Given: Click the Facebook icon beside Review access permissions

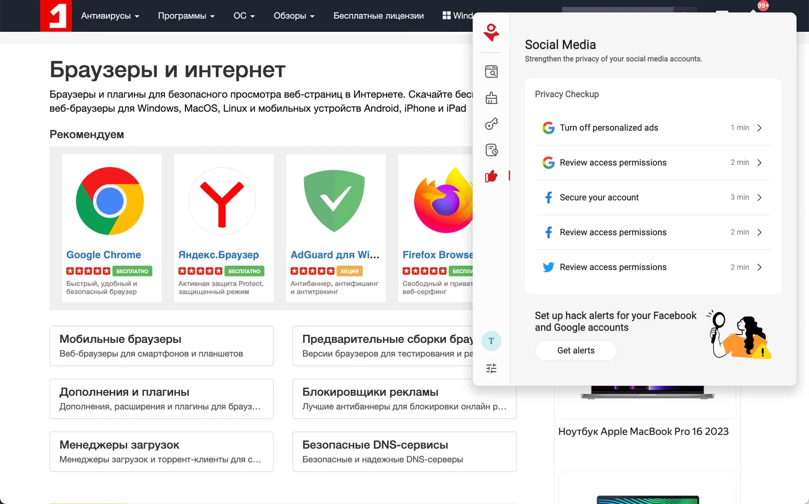Looking at the screenshot, I should (549, 232).
